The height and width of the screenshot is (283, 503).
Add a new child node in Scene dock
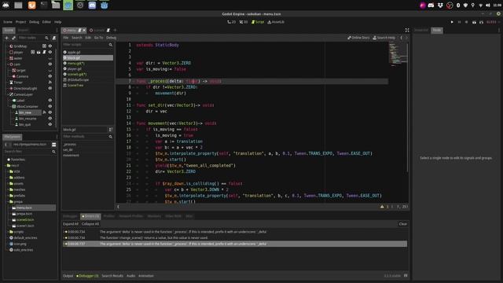point(6,38)
